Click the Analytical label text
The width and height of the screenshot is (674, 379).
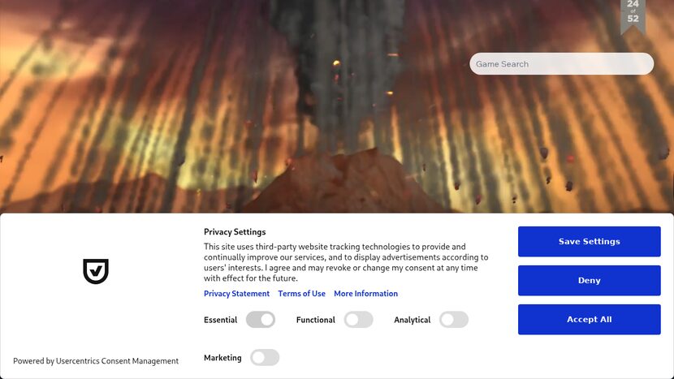tap(413, 320)
